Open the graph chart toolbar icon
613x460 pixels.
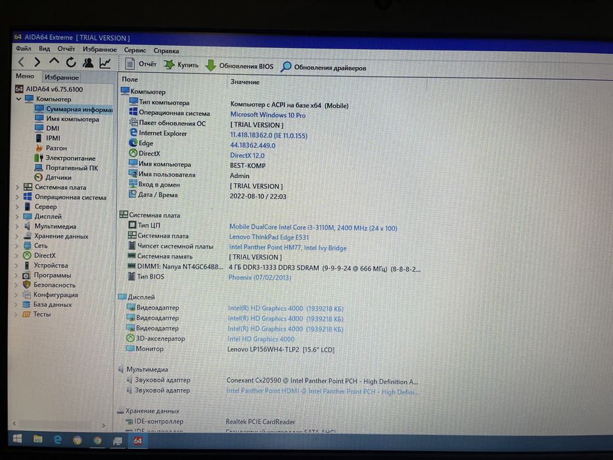[x=104, y=63]
